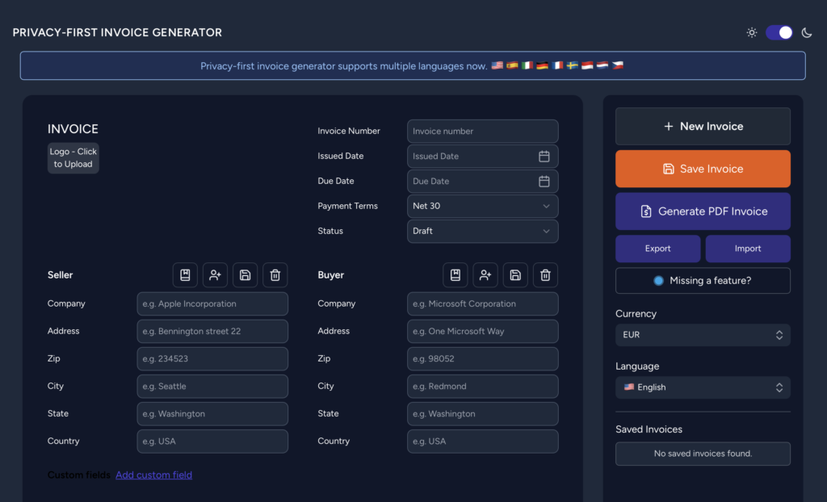The height and width of the screenshot is (502, 827).
Task: Follow the Add custom field link
Action: 153,475
